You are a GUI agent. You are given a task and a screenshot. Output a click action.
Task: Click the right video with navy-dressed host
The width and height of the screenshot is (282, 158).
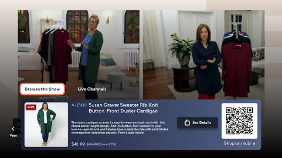click(203, 55)
